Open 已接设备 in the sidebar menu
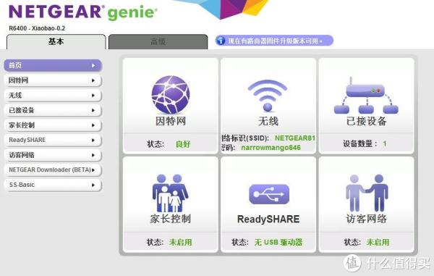Image resolution: width=434 pixels, height=276 pixels. [53, 110]
